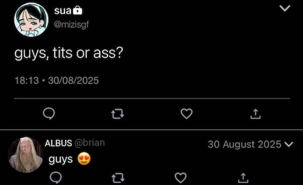Like sua's main tweet
Viewport: 303px width, 185px height.
click(x=187, y=115)
